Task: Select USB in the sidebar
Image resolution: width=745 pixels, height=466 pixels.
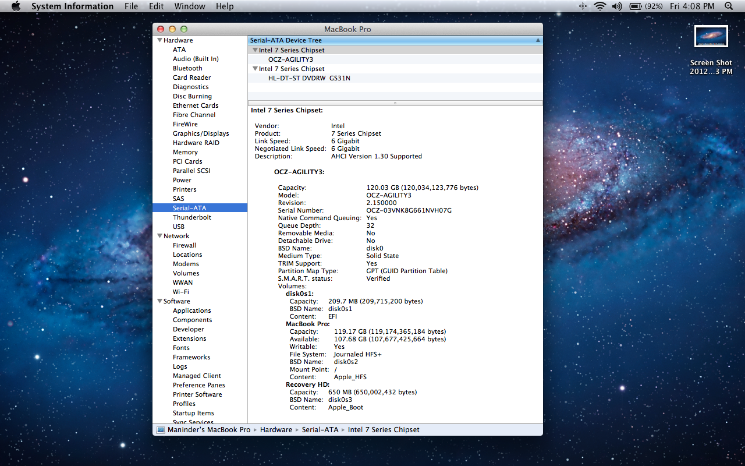Action: pyautogui.click(x=178, y=227)
